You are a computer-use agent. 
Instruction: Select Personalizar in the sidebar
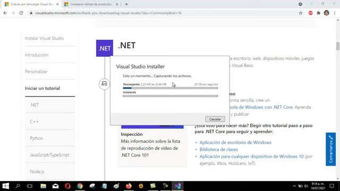(x=36, y=72)
